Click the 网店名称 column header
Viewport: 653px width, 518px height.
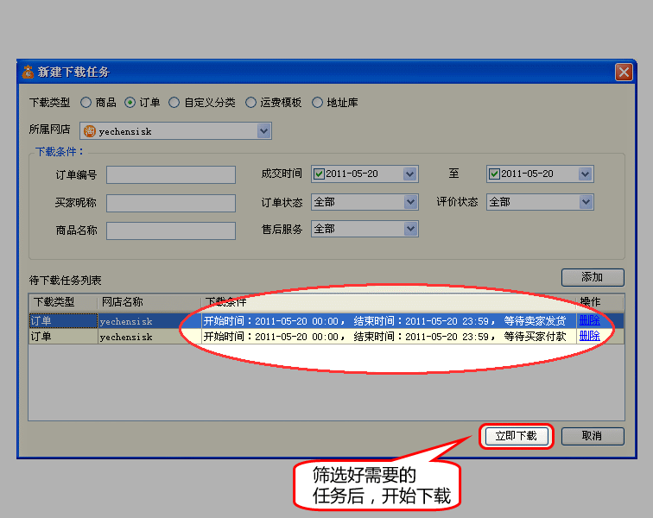pos(149,302)
